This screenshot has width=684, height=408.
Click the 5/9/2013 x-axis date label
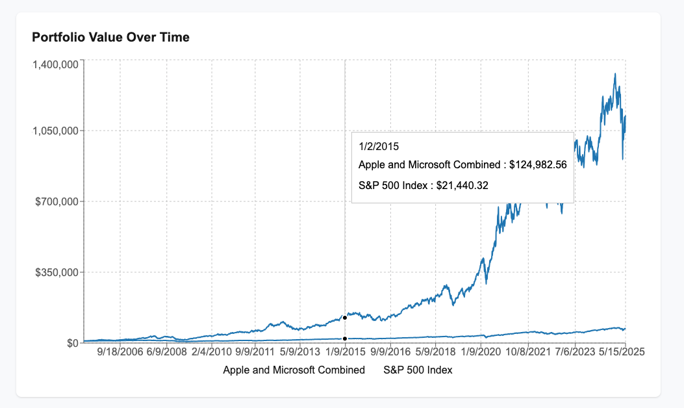300,351
